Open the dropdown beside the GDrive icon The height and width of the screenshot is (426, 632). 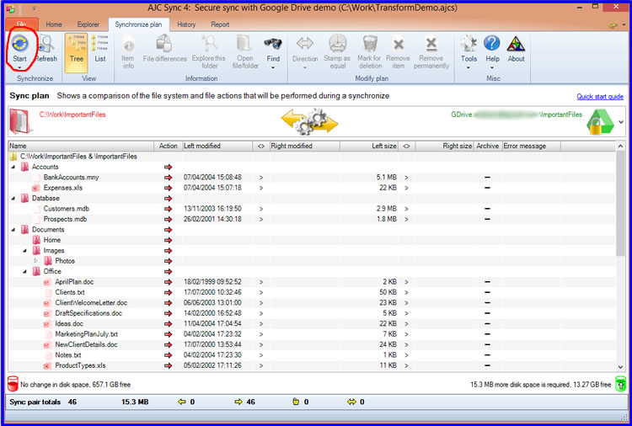(x=621, y=121)
